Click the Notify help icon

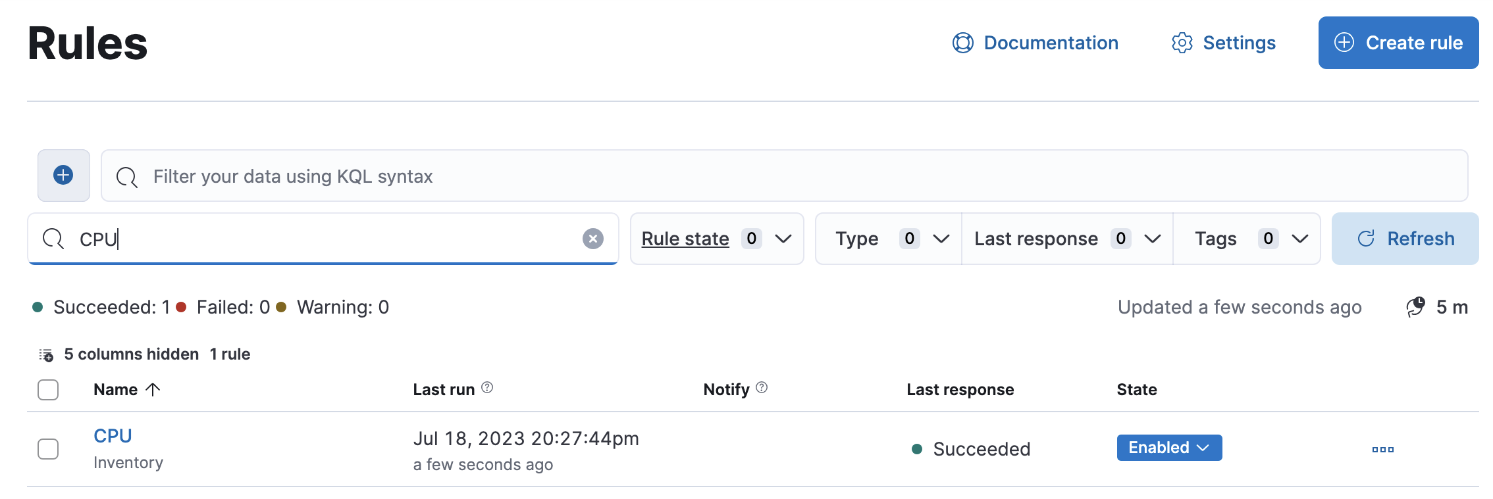[x=762, y=388]
